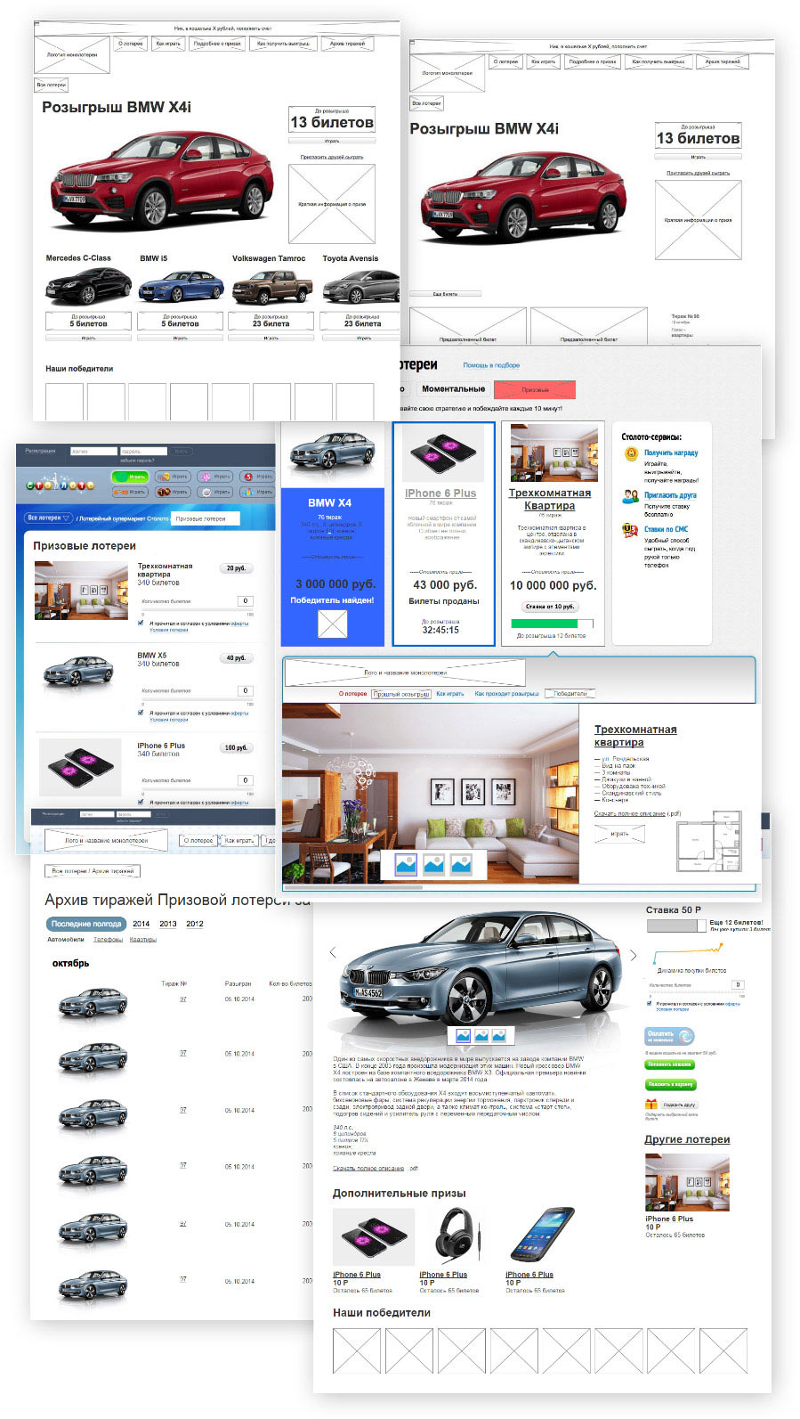Viewport: 800px width, 1419px height.
Task: Select first gallery thumbnail icon under BMW photo
Action: tap(463, 1036)
